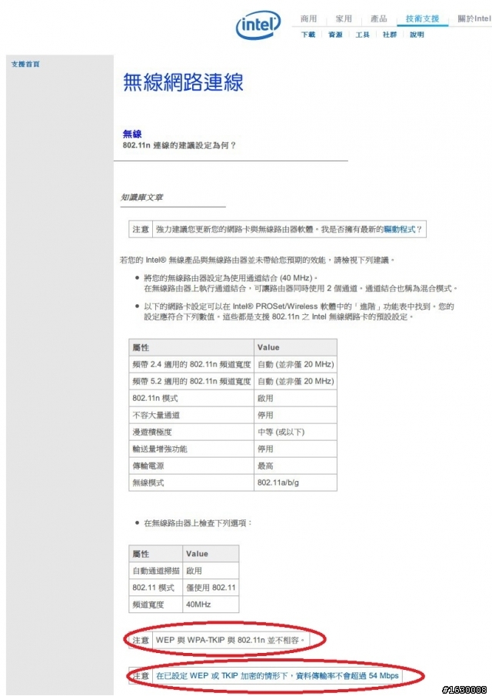Viewport: 492px width, 696px height.
Task: Open the 家用 menu
Action: [344, 18]
